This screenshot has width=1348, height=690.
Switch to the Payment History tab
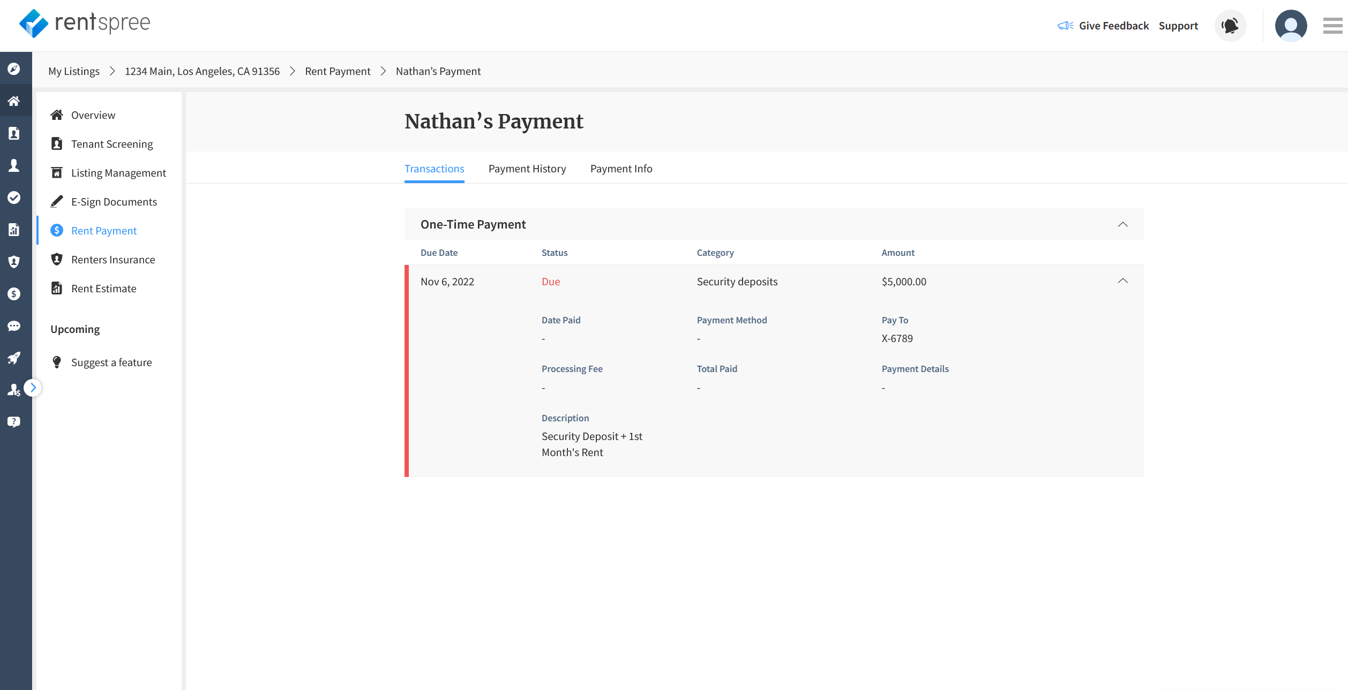[527, 169]
